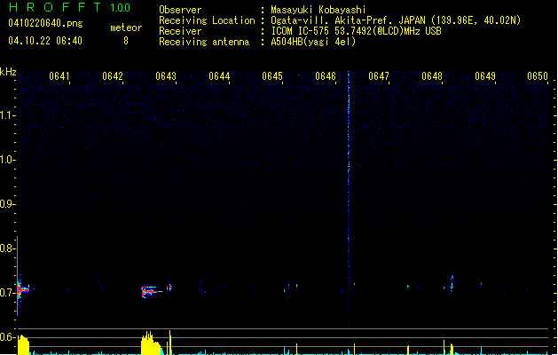Click the 0646 time marker

click(326, 76)
